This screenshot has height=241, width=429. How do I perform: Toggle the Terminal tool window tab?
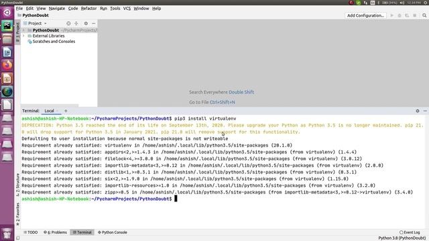click(x=82, y=232)
